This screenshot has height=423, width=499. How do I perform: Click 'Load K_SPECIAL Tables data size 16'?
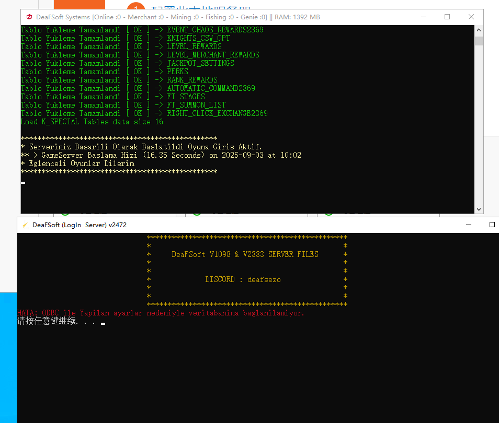click(x=92, y=122)
